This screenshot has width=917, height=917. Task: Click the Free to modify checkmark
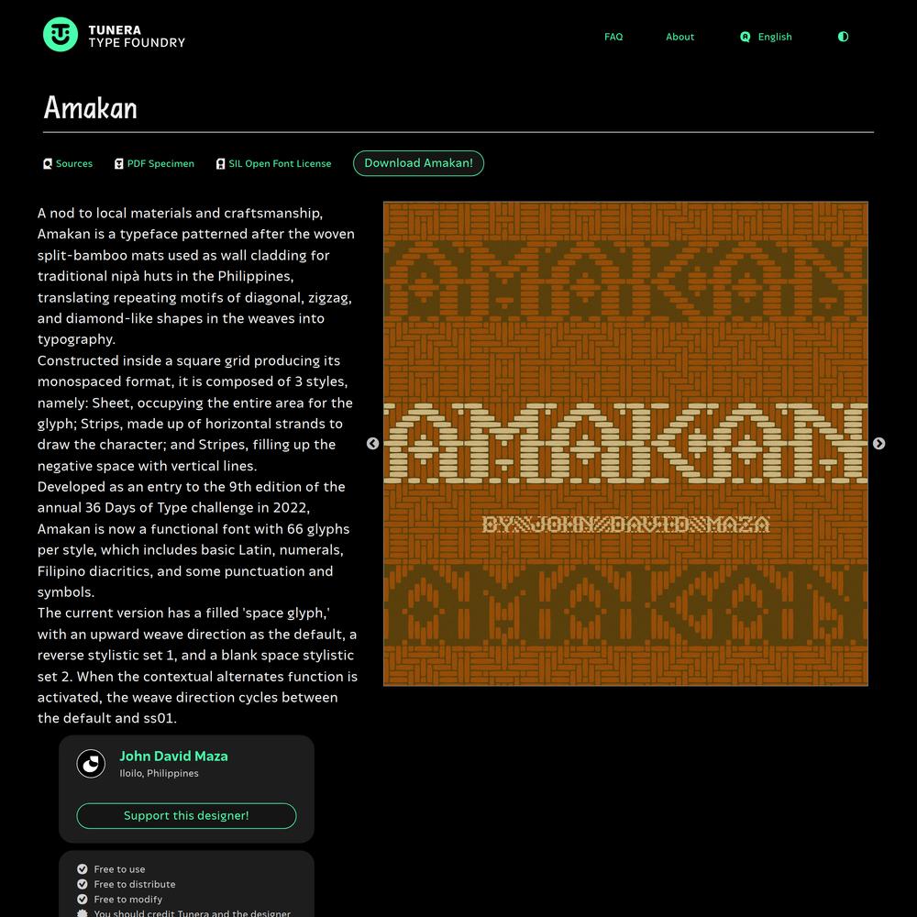point(83,900)
